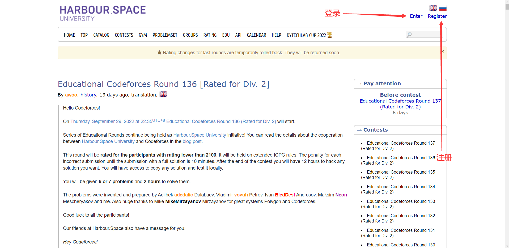Click the Register link
The height and width of the screenshot is (248, 509).
tap(437, 16)
